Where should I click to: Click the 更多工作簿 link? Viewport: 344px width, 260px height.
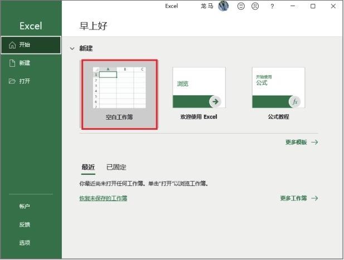293,198
